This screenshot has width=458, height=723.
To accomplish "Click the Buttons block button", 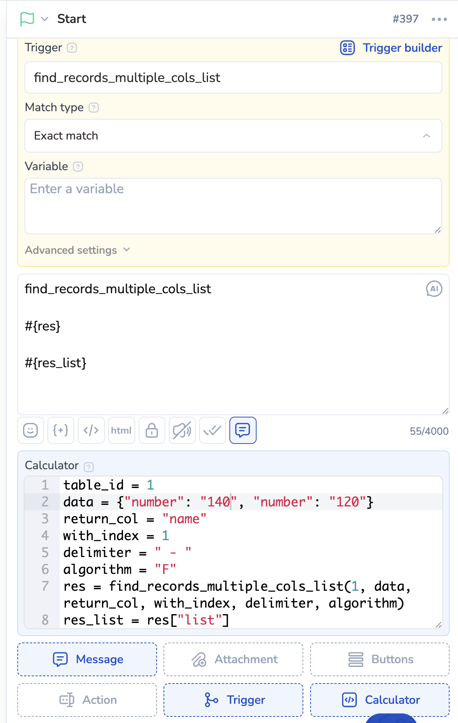I will pos(379,659).
